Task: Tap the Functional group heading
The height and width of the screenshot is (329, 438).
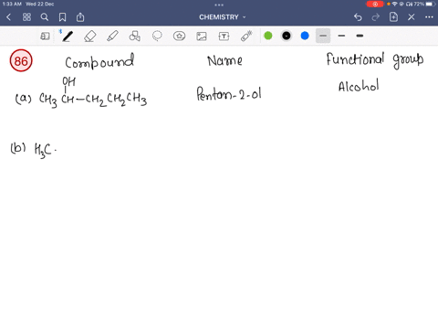Action: click(375, 60)
